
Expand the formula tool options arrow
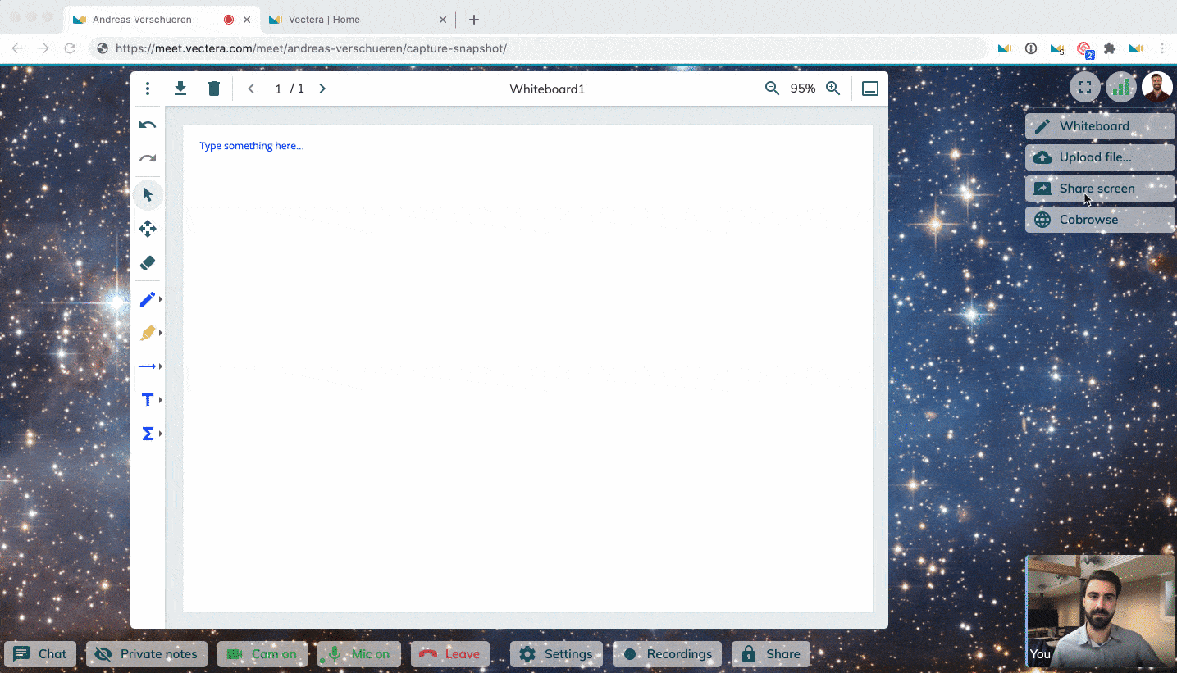pos(161,434)
